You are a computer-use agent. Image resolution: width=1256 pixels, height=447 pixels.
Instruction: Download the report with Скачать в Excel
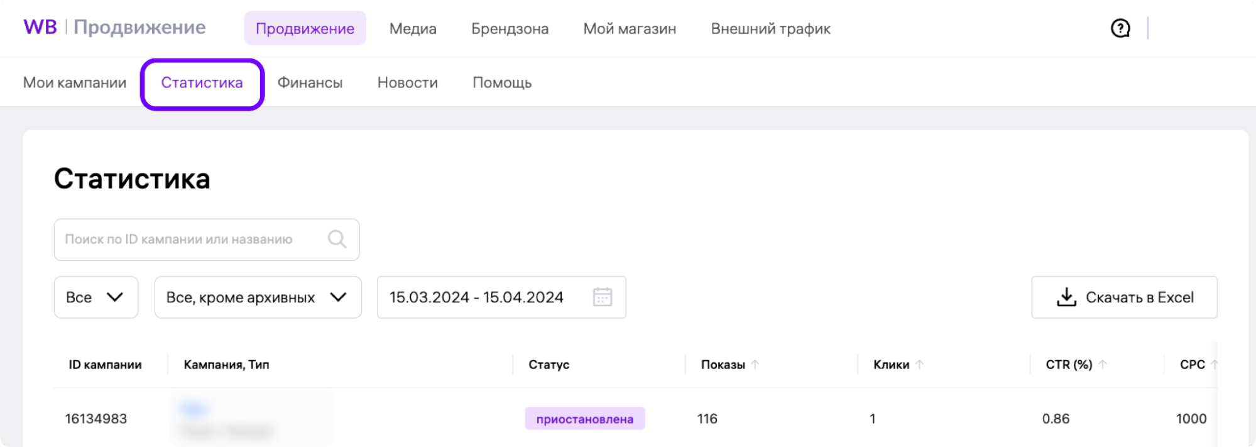pos(1123,297)
